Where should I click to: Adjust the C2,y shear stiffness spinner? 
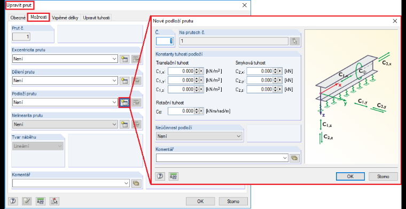275,81
